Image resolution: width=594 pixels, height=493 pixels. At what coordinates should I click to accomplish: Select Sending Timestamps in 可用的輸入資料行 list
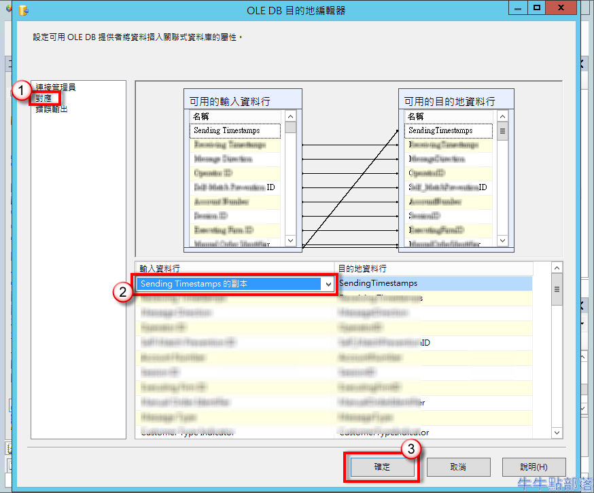[227, 130]
